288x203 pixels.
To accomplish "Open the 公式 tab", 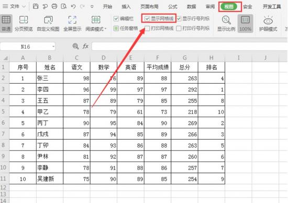I will [x=173, y=7].
